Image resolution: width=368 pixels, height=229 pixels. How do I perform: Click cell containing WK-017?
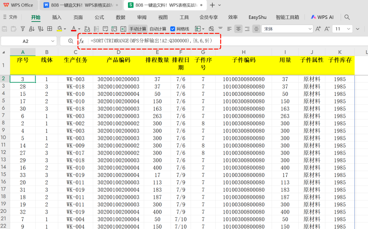coord(75,153)
